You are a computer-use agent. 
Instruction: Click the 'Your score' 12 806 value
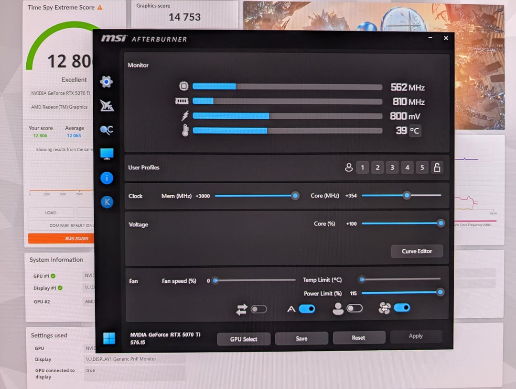(x=40, y=135)
